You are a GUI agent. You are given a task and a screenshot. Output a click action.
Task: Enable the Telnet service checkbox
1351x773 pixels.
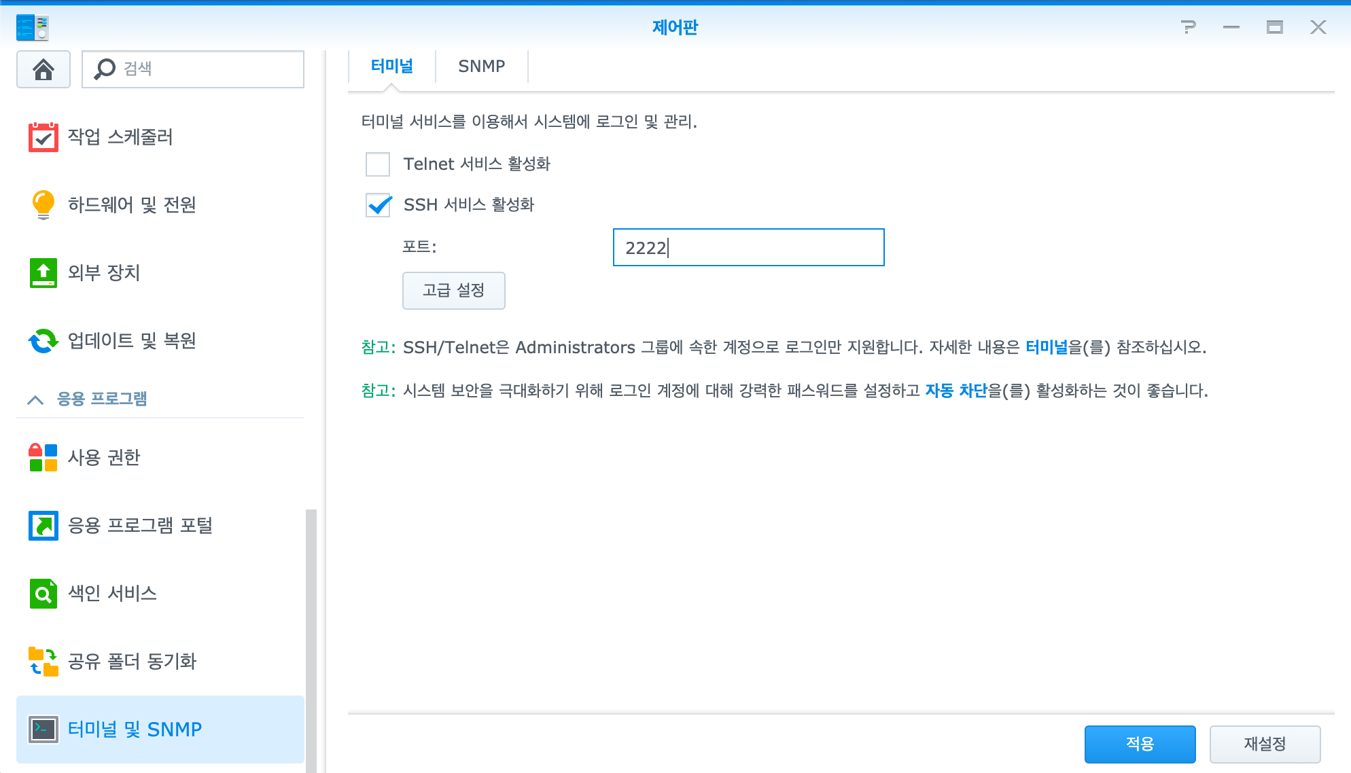tap(378, 164)
